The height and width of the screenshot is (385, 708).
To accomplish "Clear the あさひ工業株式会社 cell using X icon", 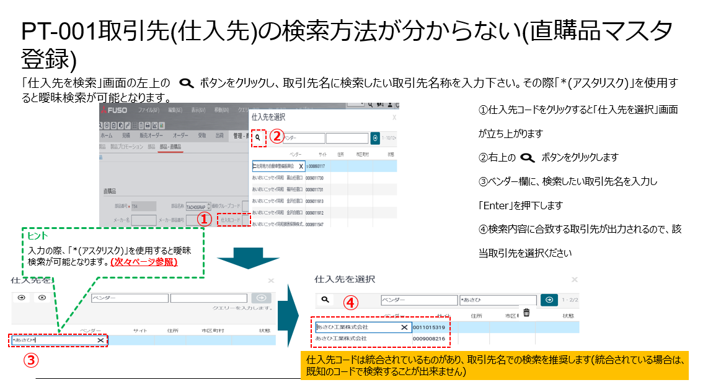I will (404, 327).
